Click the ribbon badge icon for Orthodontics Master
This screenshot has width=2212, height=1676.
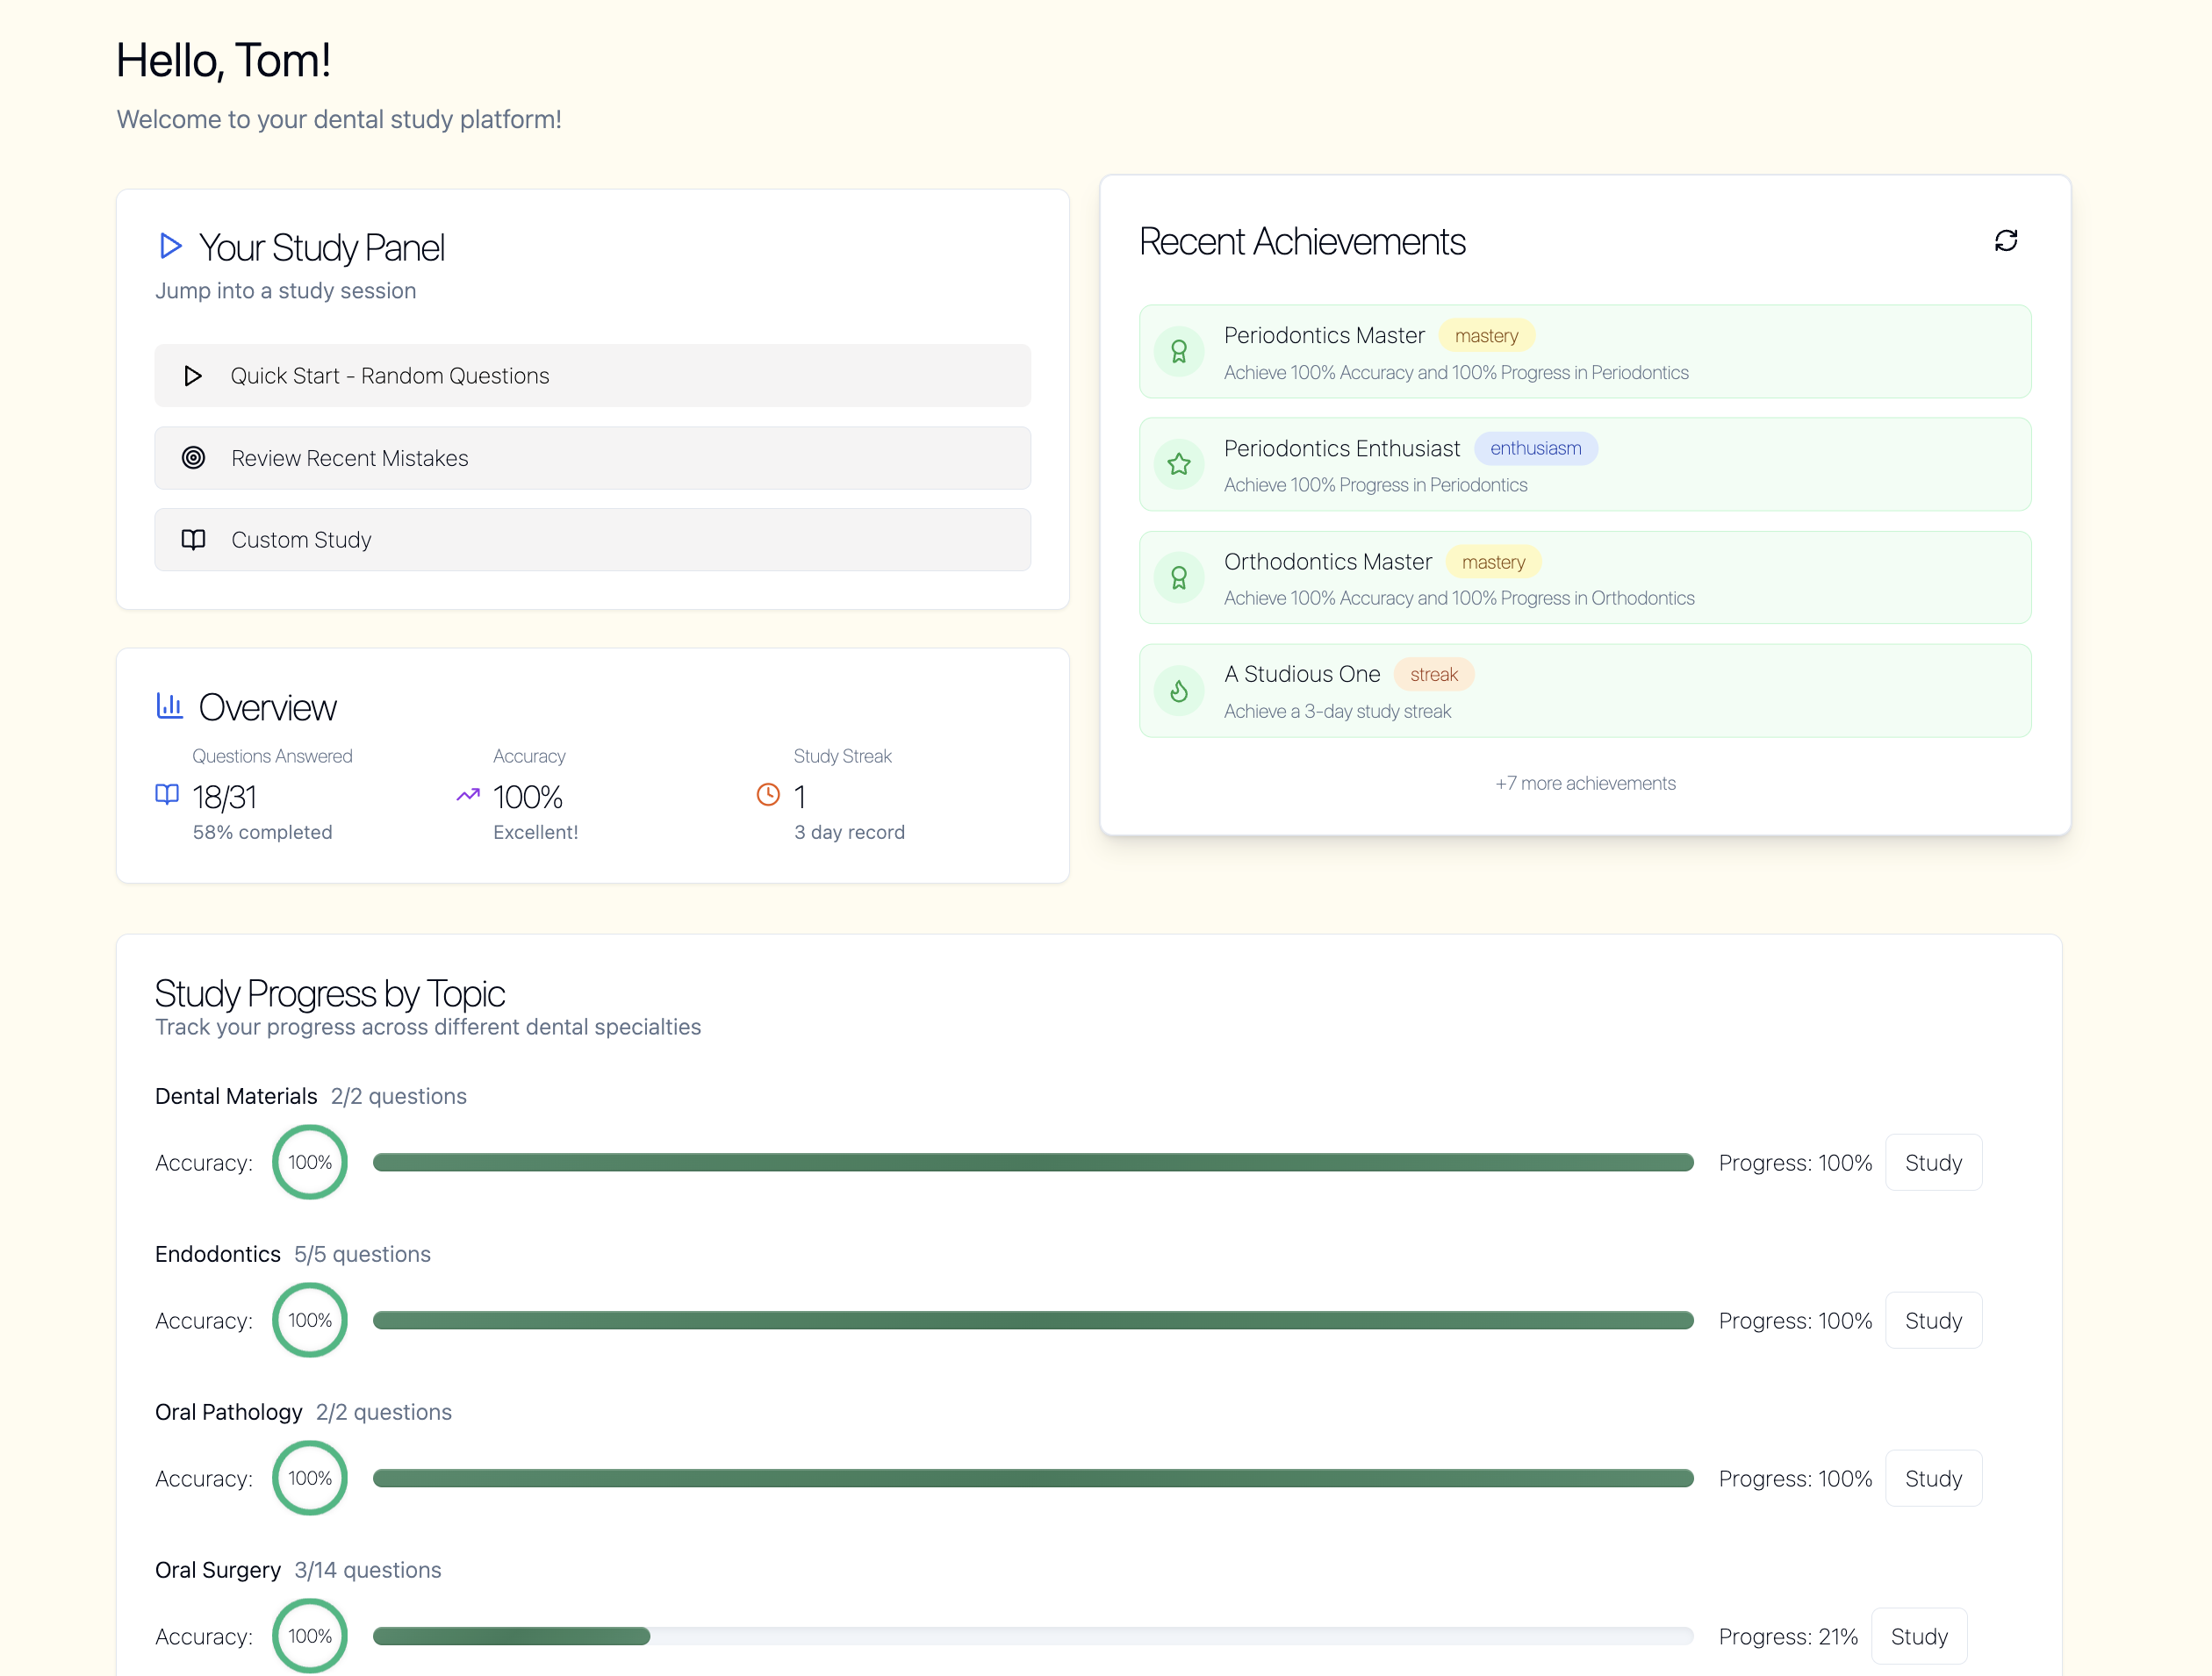click(x=1179, y=577)
